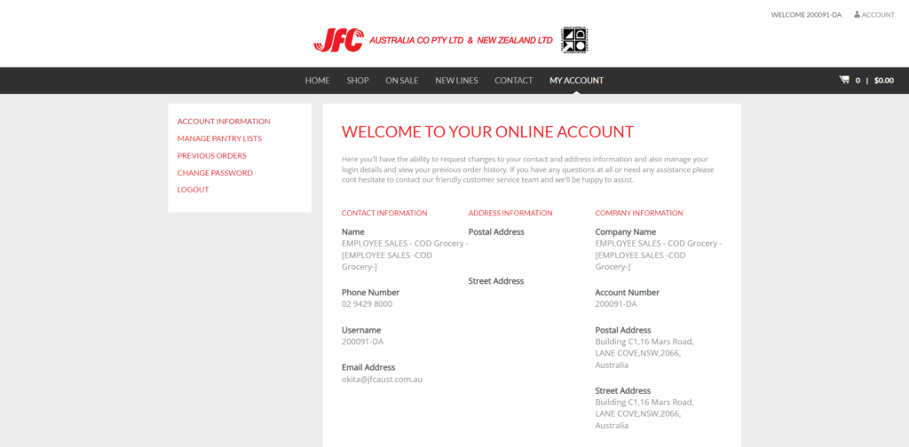
Task: Click the cart item count 0
Action: (x=858, y=81)
